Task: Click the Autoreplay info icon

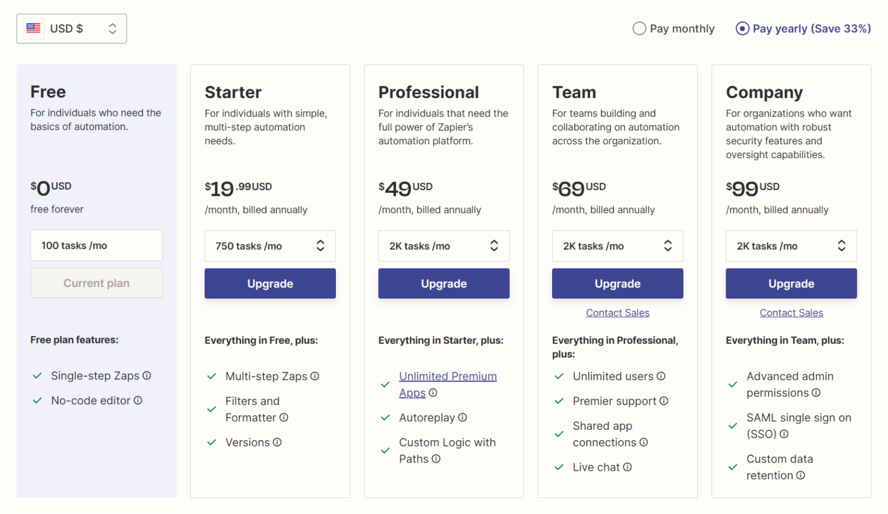Action: click(462, 417)
